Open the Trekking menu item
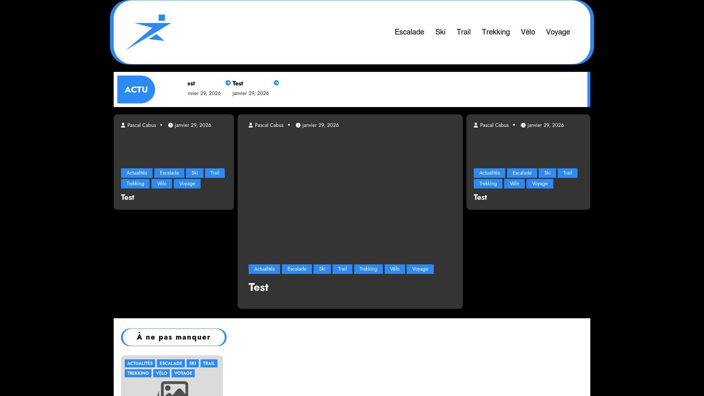 pos(496,32)
